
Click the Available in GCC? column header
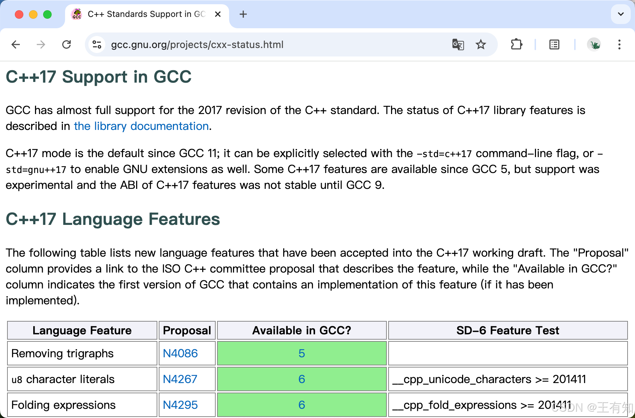click(302, 330)
